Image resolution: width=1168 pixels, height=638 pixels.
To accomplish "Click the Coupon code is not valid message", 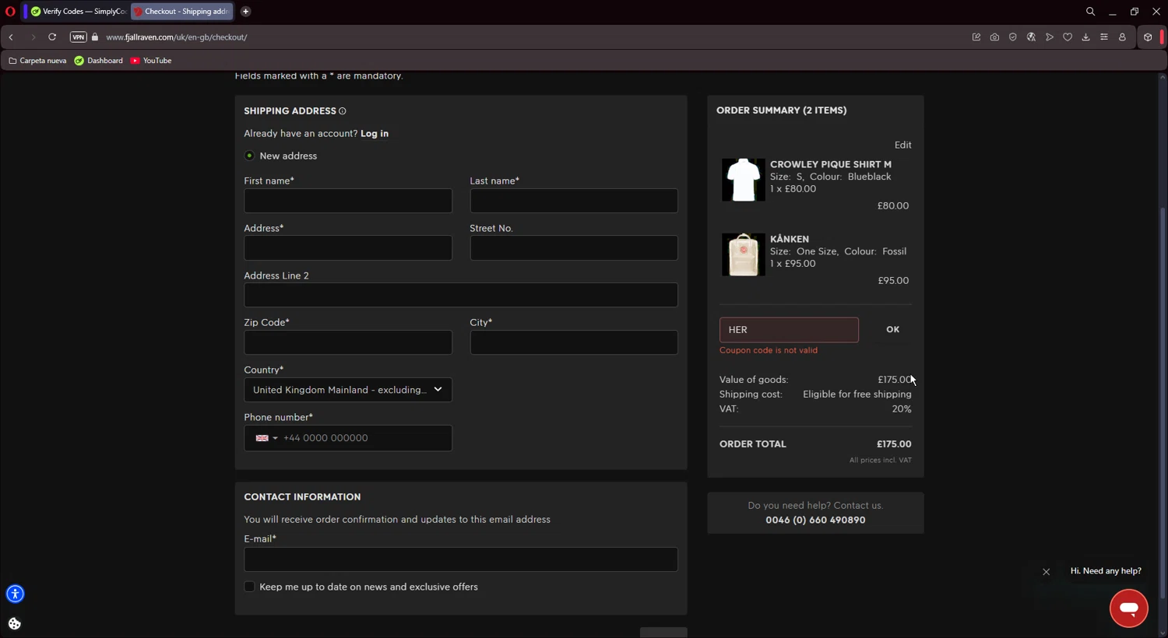I will [x=769, y=351].
